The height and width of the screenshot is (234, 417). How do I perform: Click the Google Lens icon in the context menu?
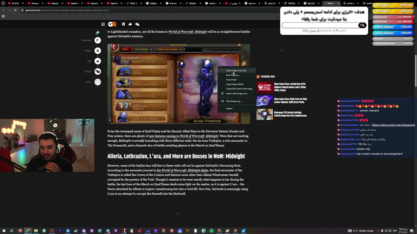point(223,94)
